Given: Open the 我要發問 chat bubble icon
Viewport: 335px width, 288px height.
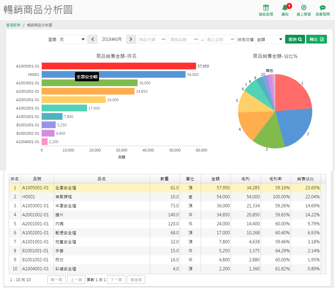Looking at the screenshot, I should (323, 8).
